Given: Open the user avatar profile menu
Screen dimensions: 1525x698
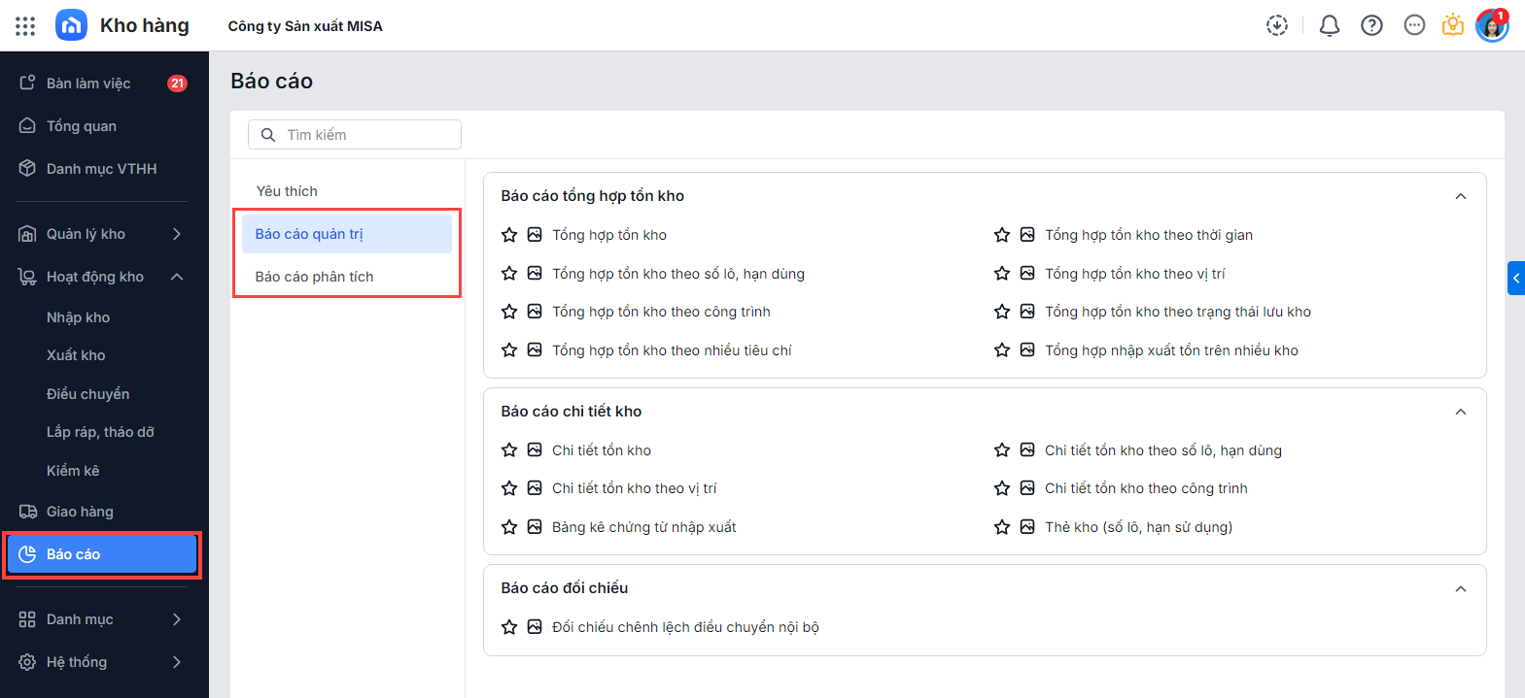Looking at the screenshot, I should [1491, 26].
